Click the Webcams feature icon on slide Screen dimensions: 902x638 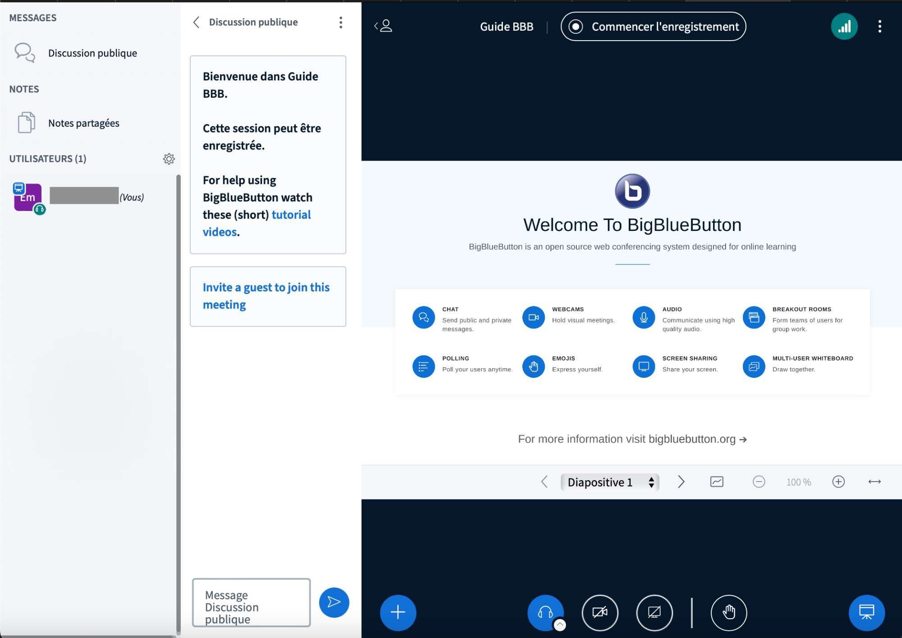tap(534, 317)
